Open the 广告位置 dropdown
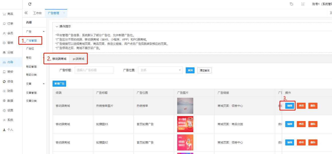The width and height of the screenshot is (332, 154). tap(160, 70)
